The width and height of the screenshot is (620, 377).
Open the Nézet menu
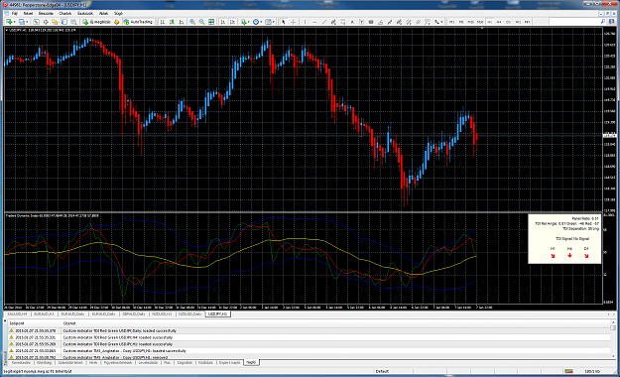pyautogui.click(x=28, y=13)
